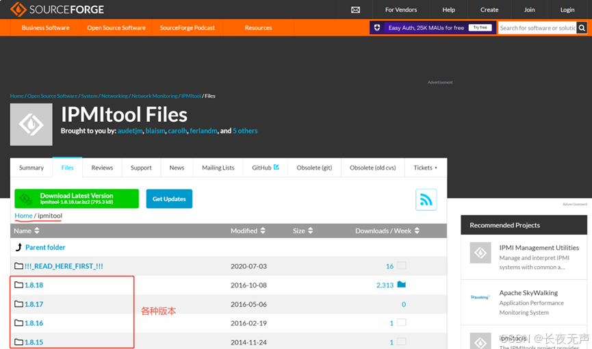The width and height of the screenshot is (592, 349).
Task: Sort by Modified column arrows
Action: click(x=263, y=231)
